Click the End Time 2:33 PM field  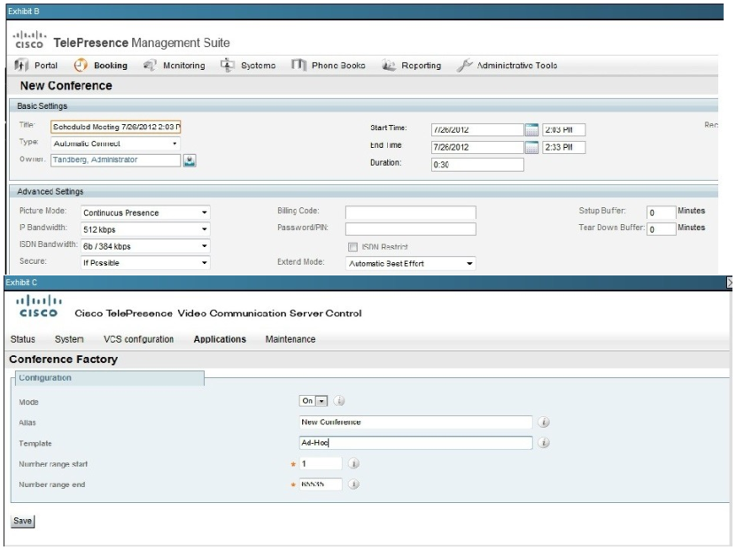point(563,147)
